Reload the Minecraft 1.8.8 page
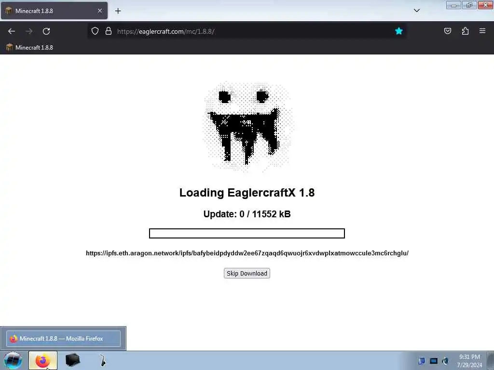This screenshot has width=494, height=370. [46, 31]
